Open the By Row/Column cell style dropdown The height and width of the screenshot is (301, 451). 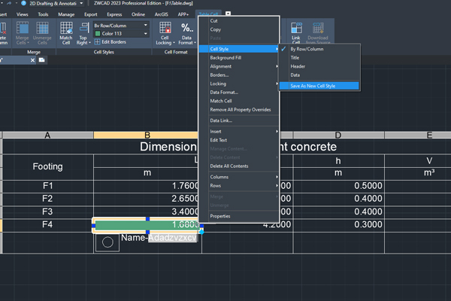[146, 26]
